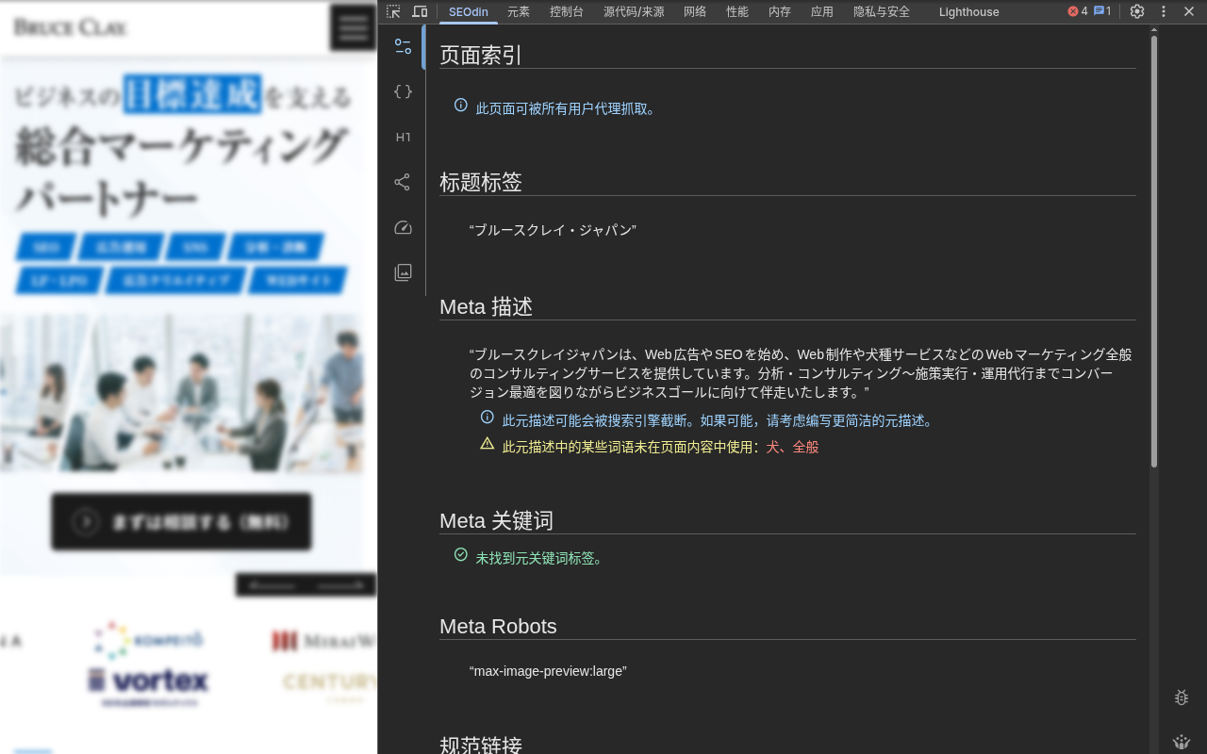Click the Meta 描述 heading
The image size is (1207, 754).
click(487, 306)
